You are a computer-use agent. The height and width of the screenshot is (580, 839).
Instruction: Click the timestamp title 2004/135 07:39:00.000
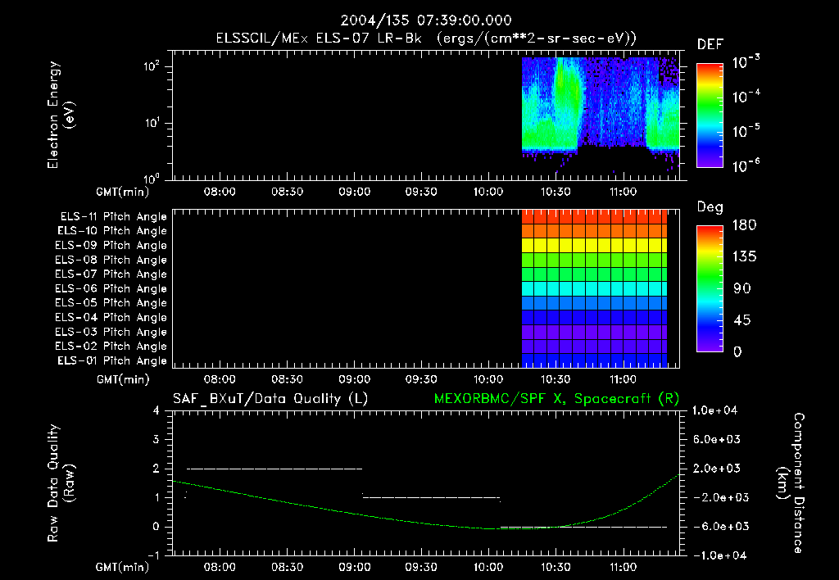coord(426,20)
